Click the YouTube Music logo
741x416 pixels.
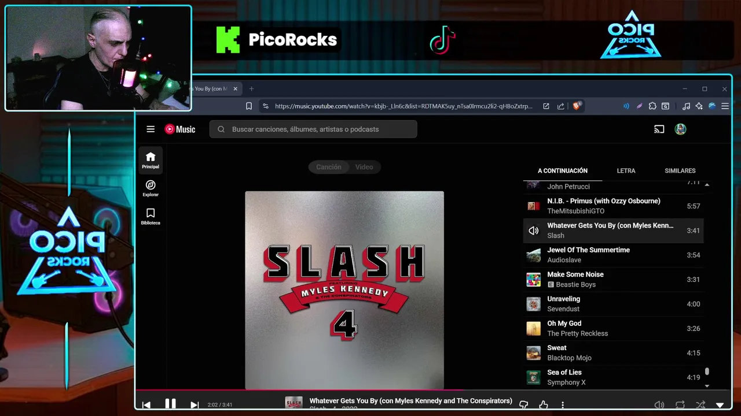[x=180, y=129]
